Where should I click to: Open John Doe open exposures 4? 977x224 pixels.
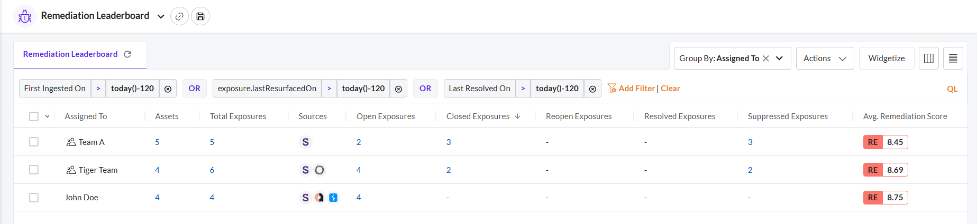click(359, 198)
